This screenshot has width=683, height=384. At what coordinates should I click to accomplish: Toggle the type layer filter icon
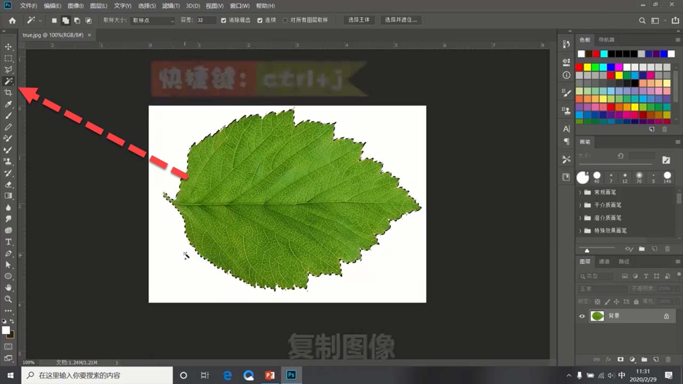pyautogui.click(x=646, y=276)
